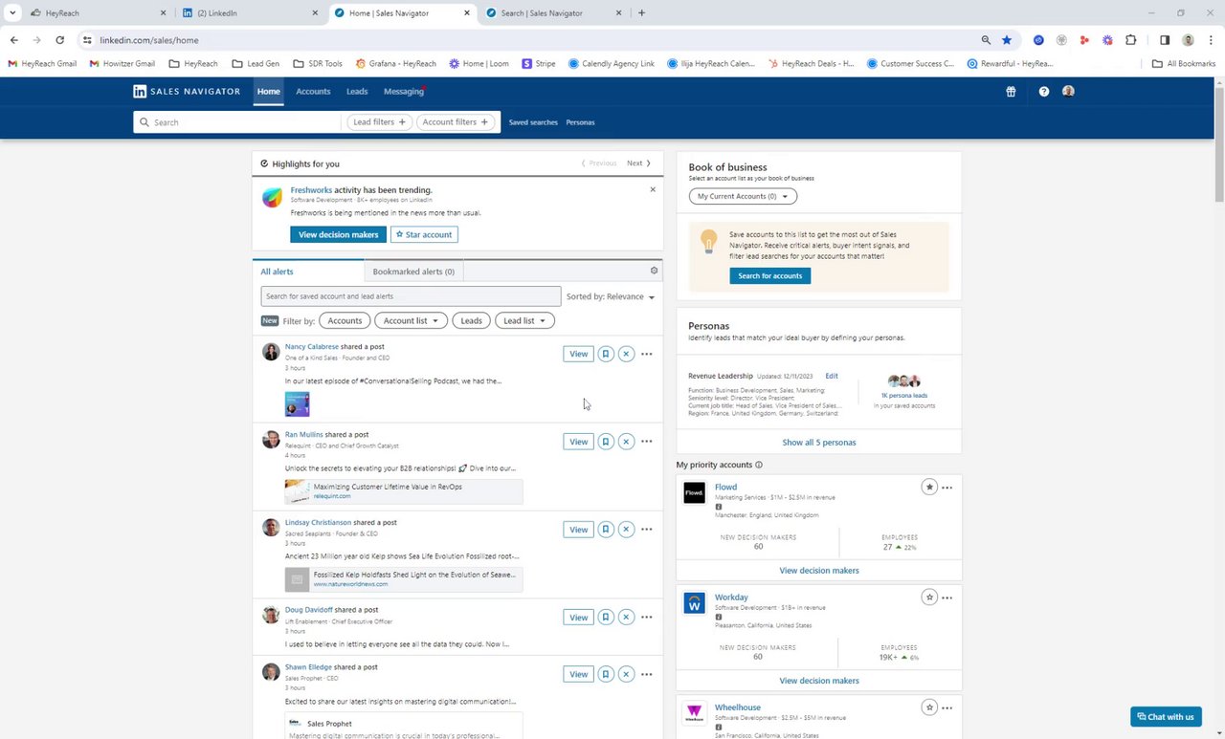Expand the Account list filter dropdown
The width and height of the screenshot is (1225, 739).
click(x=411, y=321)
